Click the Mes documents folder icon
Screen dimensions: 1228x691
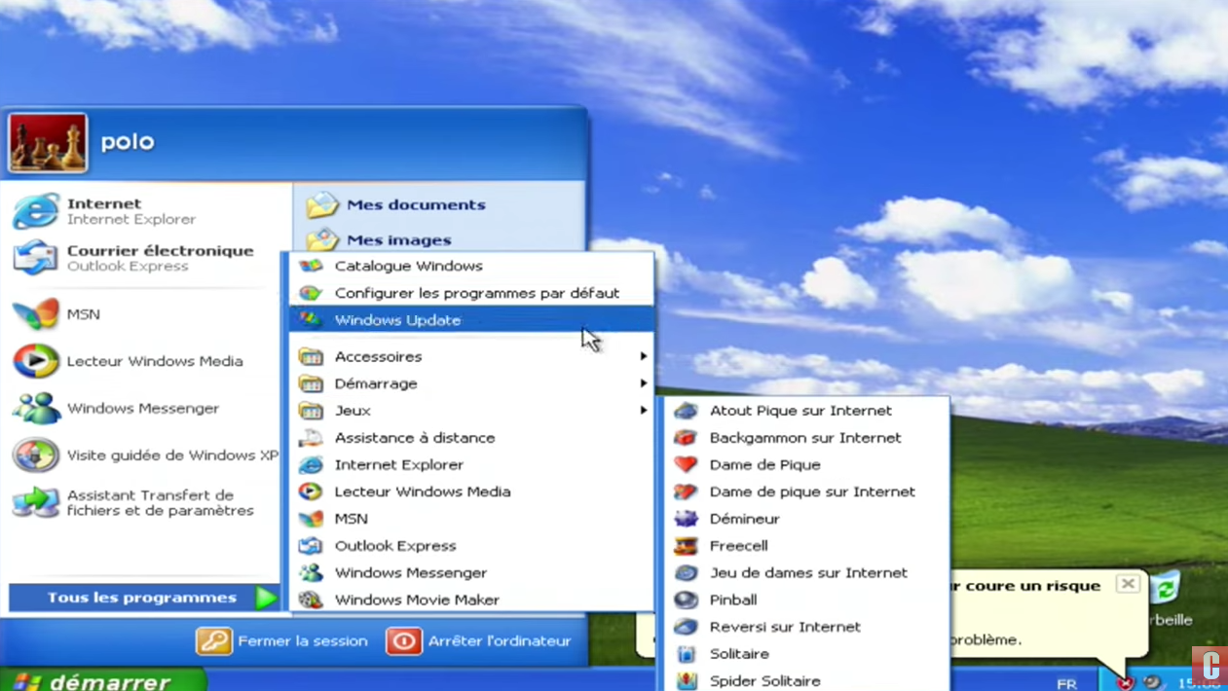coord(322,204)
